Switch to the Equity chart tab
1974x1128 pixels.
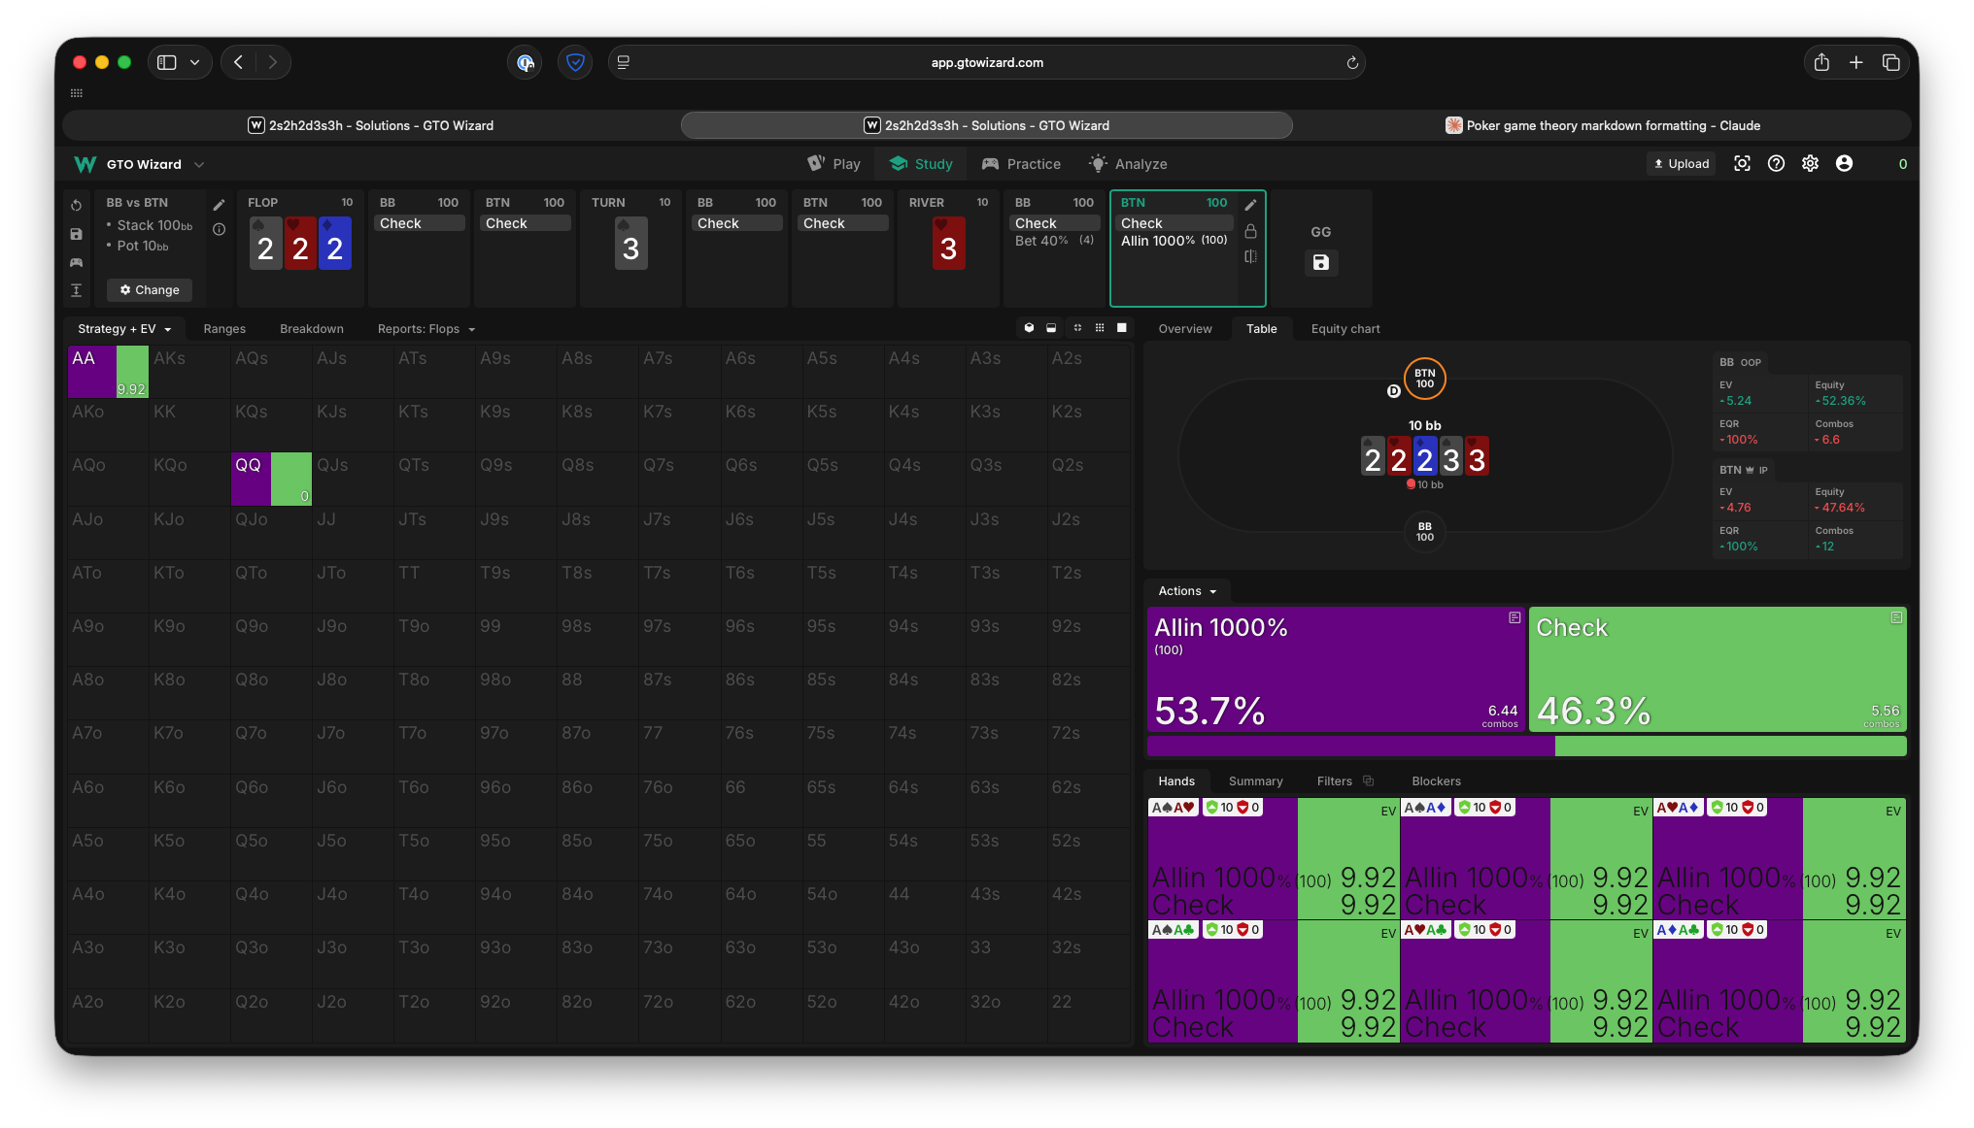coord(1344,329)
